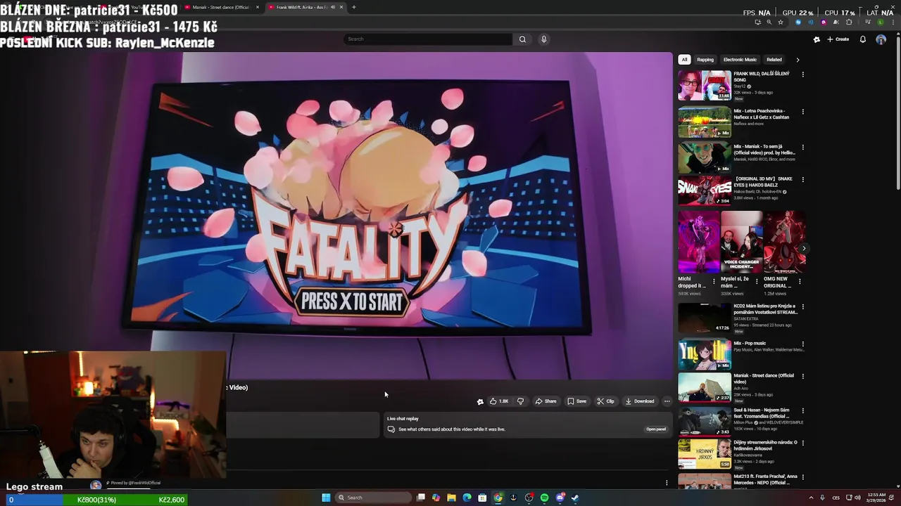Select the Related filter chip
Viewport: 901px width, 506px height.
click(x=774, y=60)
